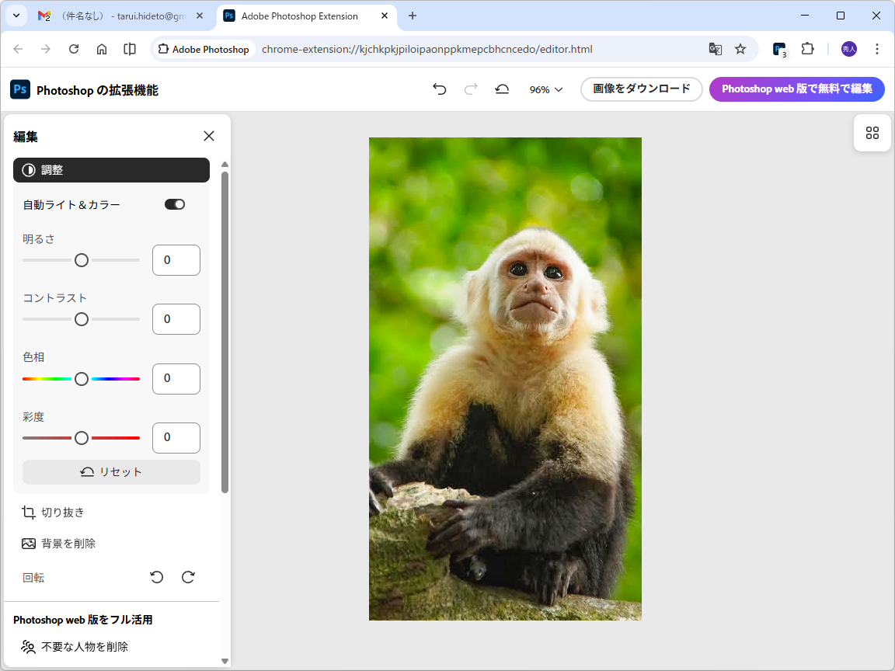Screen dimensions: 895x671
Task: Click the コントラスト slider handle
Action: click(82, 319)
